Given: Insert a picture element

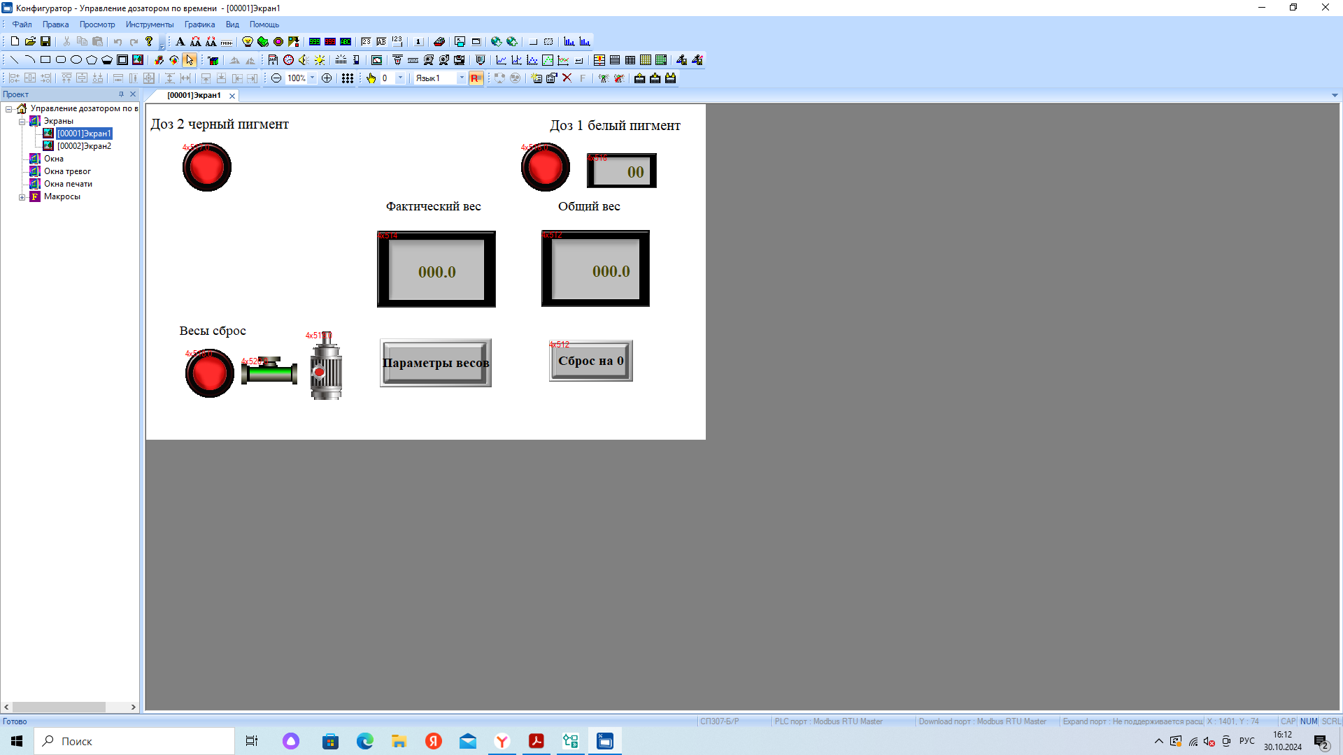Looking at the screenshot, I should pyautogui.click(x=138, y=60).
